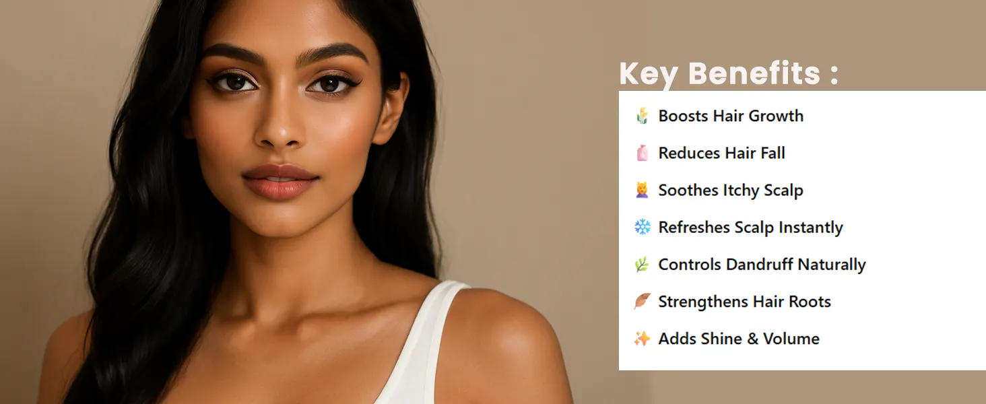Select the head massage emoji icon
Screen dimensions: 986x404
[x=642, y=190]
